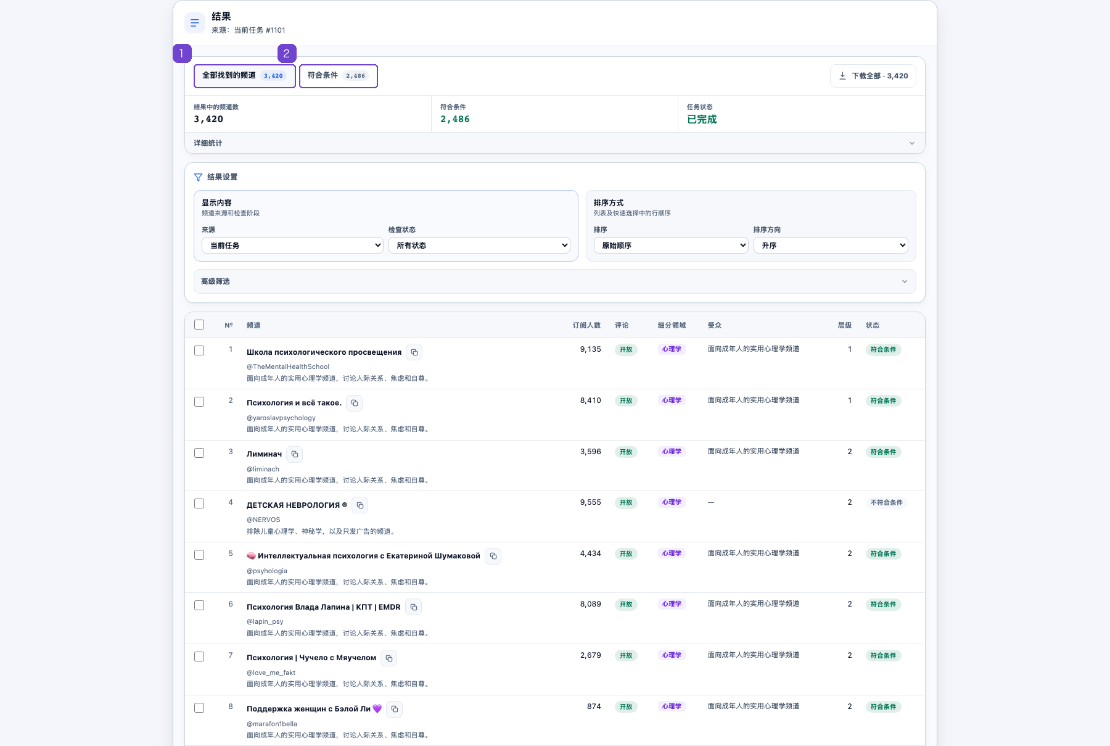Image resolution: width=1110 pixels, height=746 pixels.
Task: Click the @lapin_psy handle
Action: tap(265, 621)
